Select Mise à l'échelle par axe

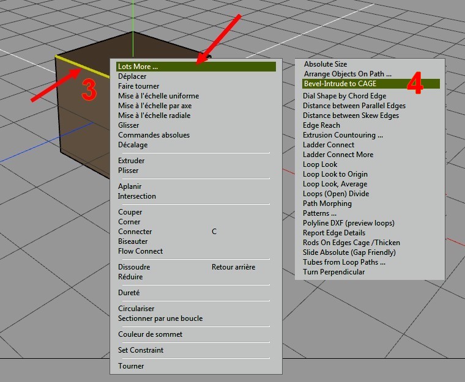155,106
